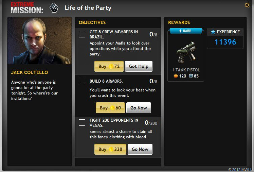
Task: Click the blue defense shield icon
Action: pos(191,76)
